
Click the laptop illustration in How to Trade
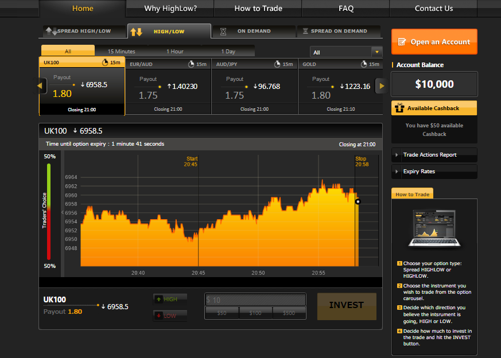pos(434,228)
